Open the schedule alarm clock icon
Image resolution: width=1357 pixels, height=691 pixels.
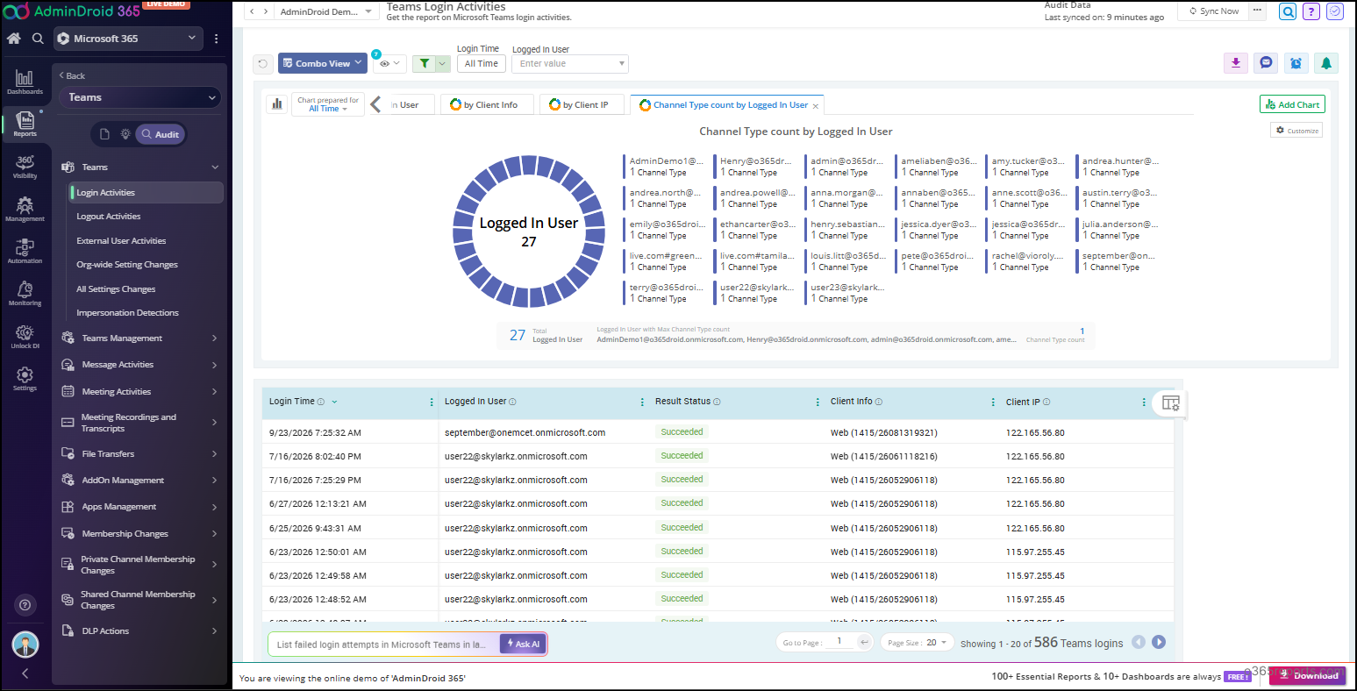[x=1296, y=63]
